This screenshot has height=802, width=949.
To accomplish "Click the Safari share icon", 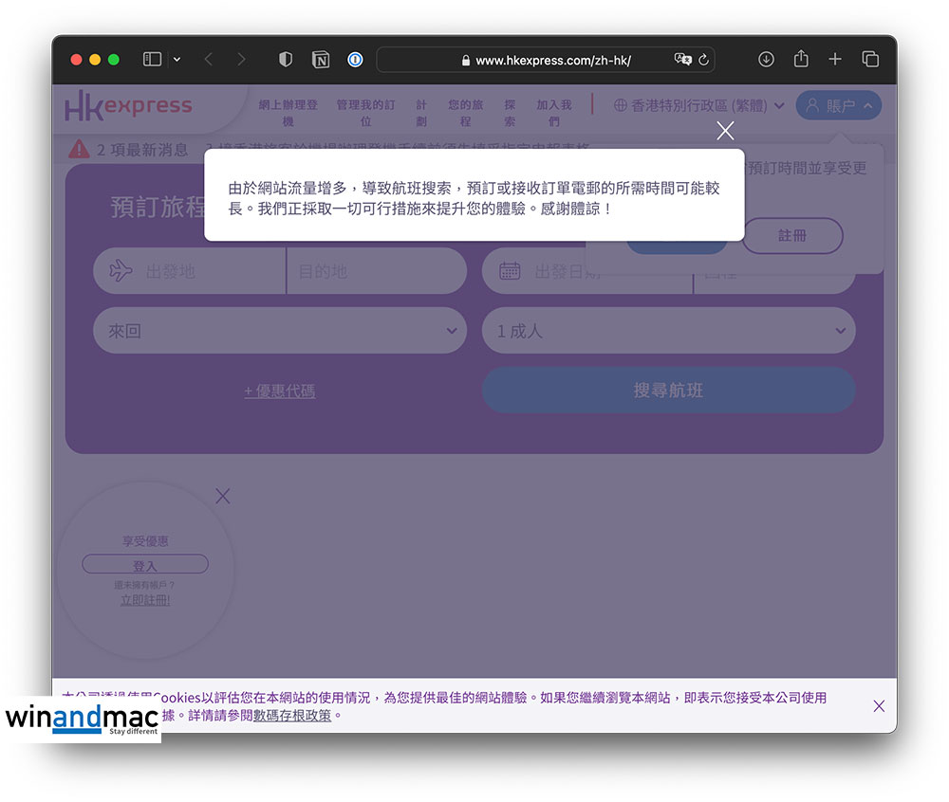I will tap(801, 60).
